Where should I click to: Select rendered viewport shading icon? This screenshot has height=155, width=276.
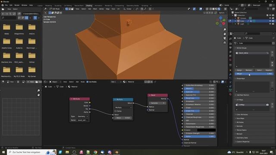[219, 9]
